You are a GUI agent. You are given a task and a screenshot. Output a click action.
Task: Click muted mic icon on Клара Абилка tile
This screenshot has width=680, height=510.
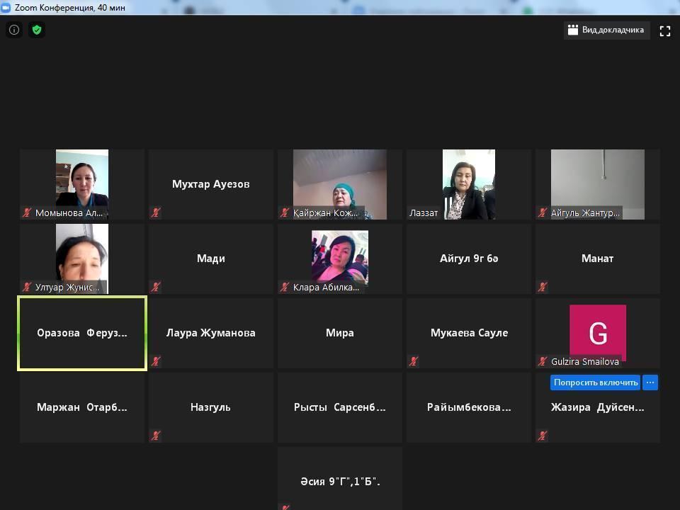[285, 287]
